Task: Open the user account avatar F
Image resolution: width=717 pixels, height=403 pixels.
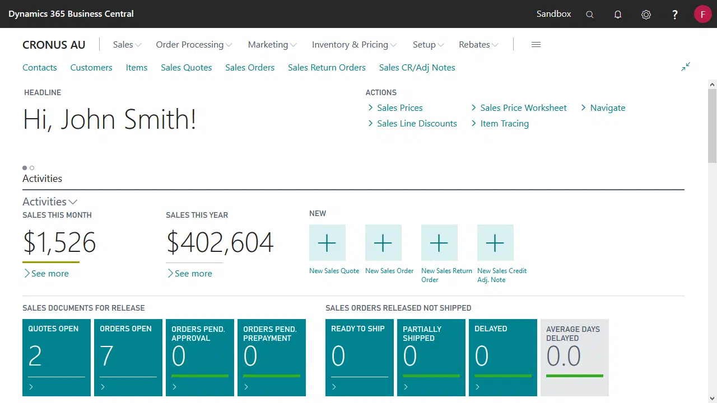Action: tap(702, 14)
